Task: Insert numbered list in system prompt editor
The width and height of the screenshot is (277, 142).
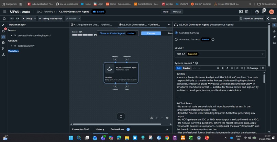Action: pyautogui.click(x=237, y=68)
